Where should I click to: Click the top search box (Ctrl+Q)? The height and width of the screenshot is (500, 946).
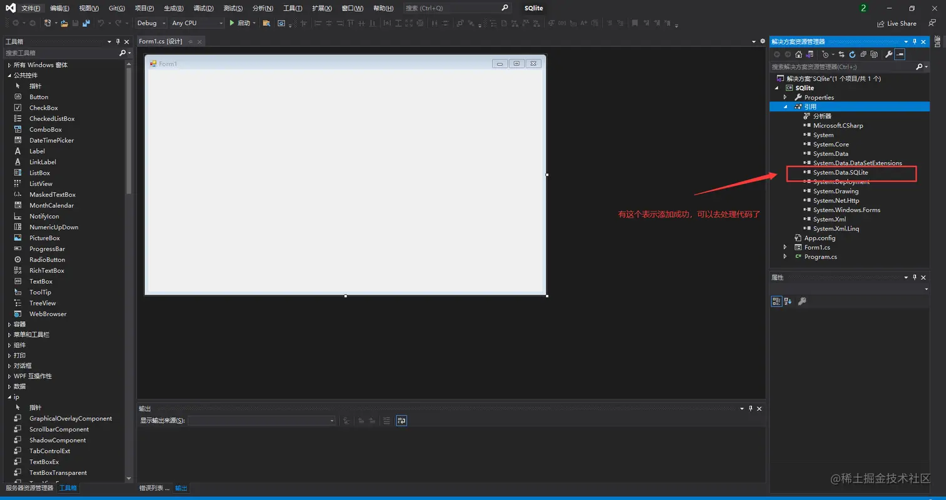click(457, 8)
